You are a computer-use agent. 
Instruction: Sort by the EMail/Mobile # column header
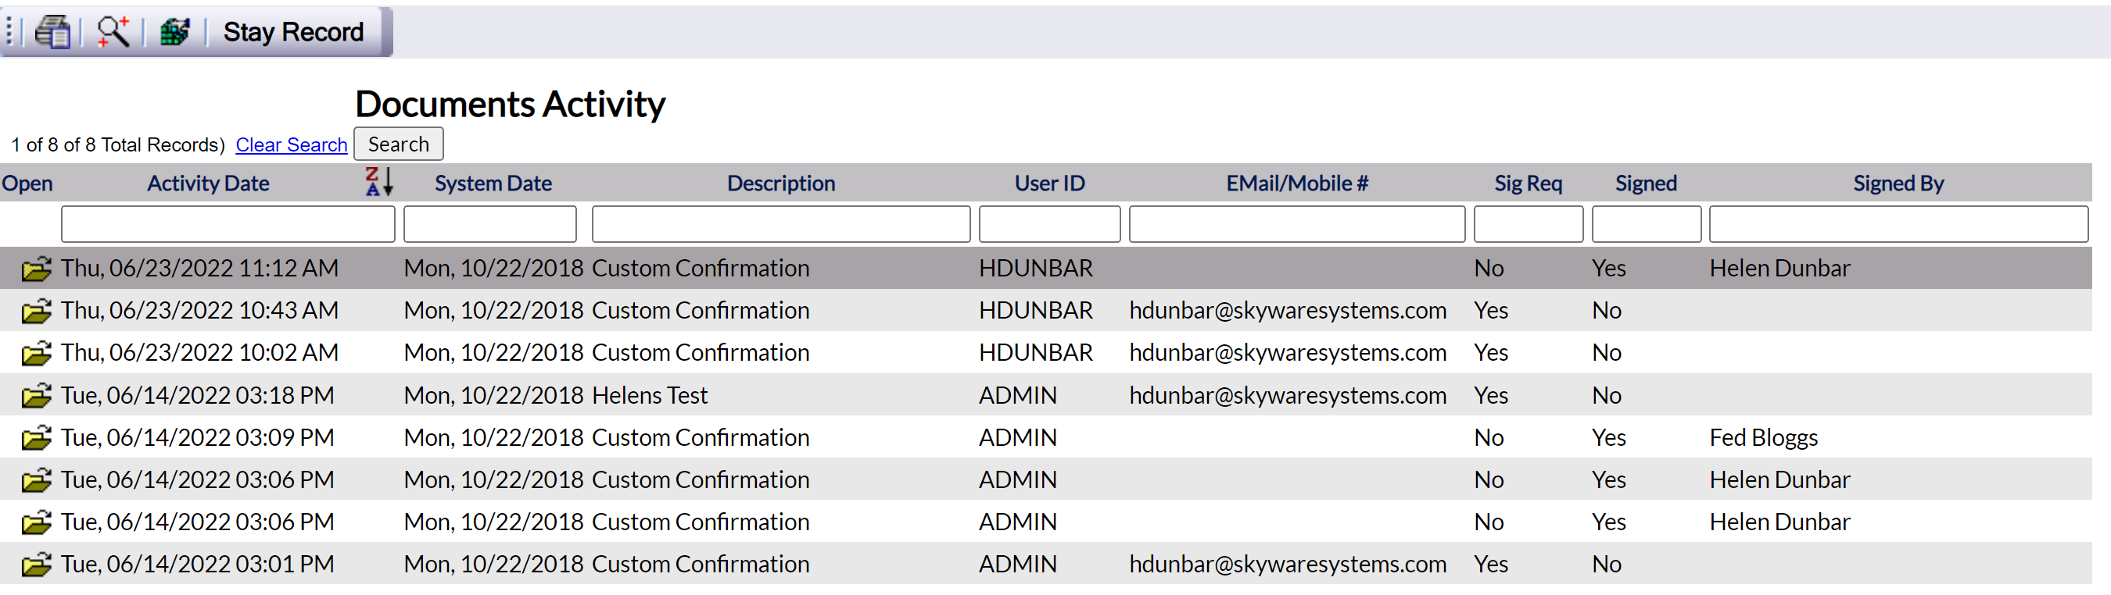1297,183
